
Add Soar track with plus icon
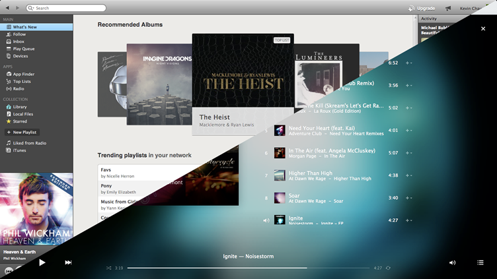408,198
